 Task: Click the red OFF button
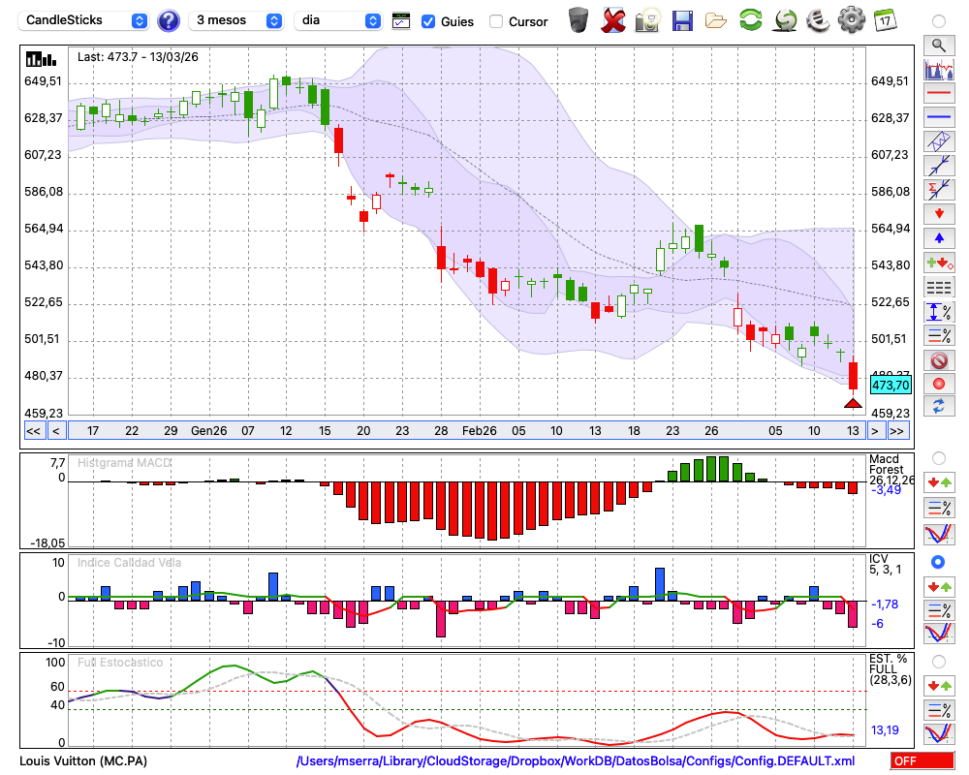[922, 761]
